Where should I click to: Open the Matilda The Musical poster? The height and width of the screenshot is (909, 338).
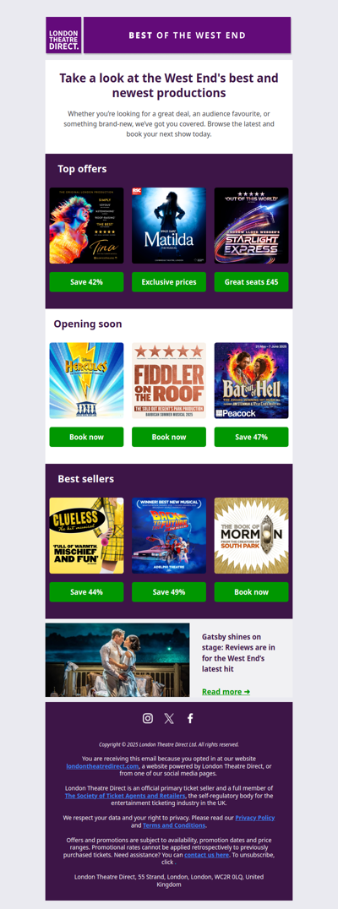pos(169,226)
